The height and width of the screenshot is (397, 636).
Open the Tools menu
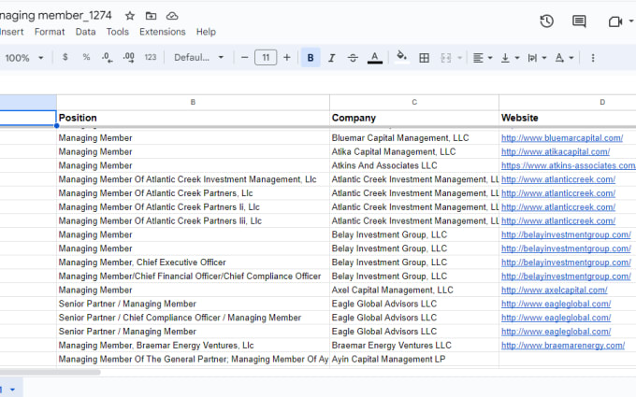coord(117,32)
